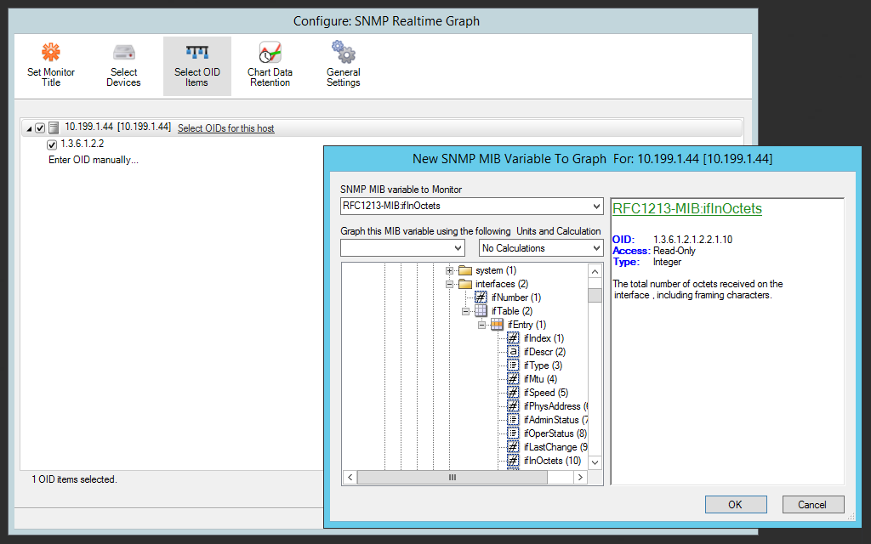Screen dimensions: 871x544
Task: Click the ifDescr string icon
Action: point(514,351)
